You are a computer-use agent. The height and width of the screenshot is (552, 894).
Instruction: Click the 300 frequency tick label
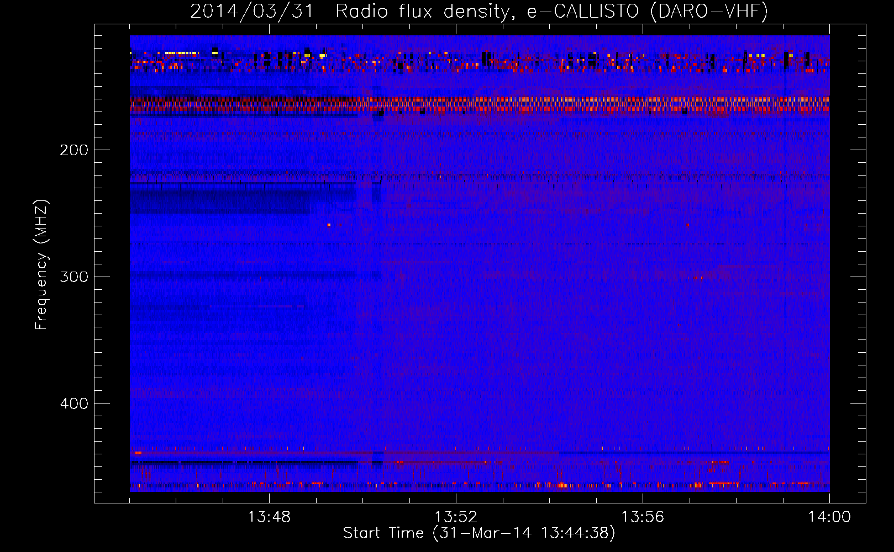pos(74,277)
